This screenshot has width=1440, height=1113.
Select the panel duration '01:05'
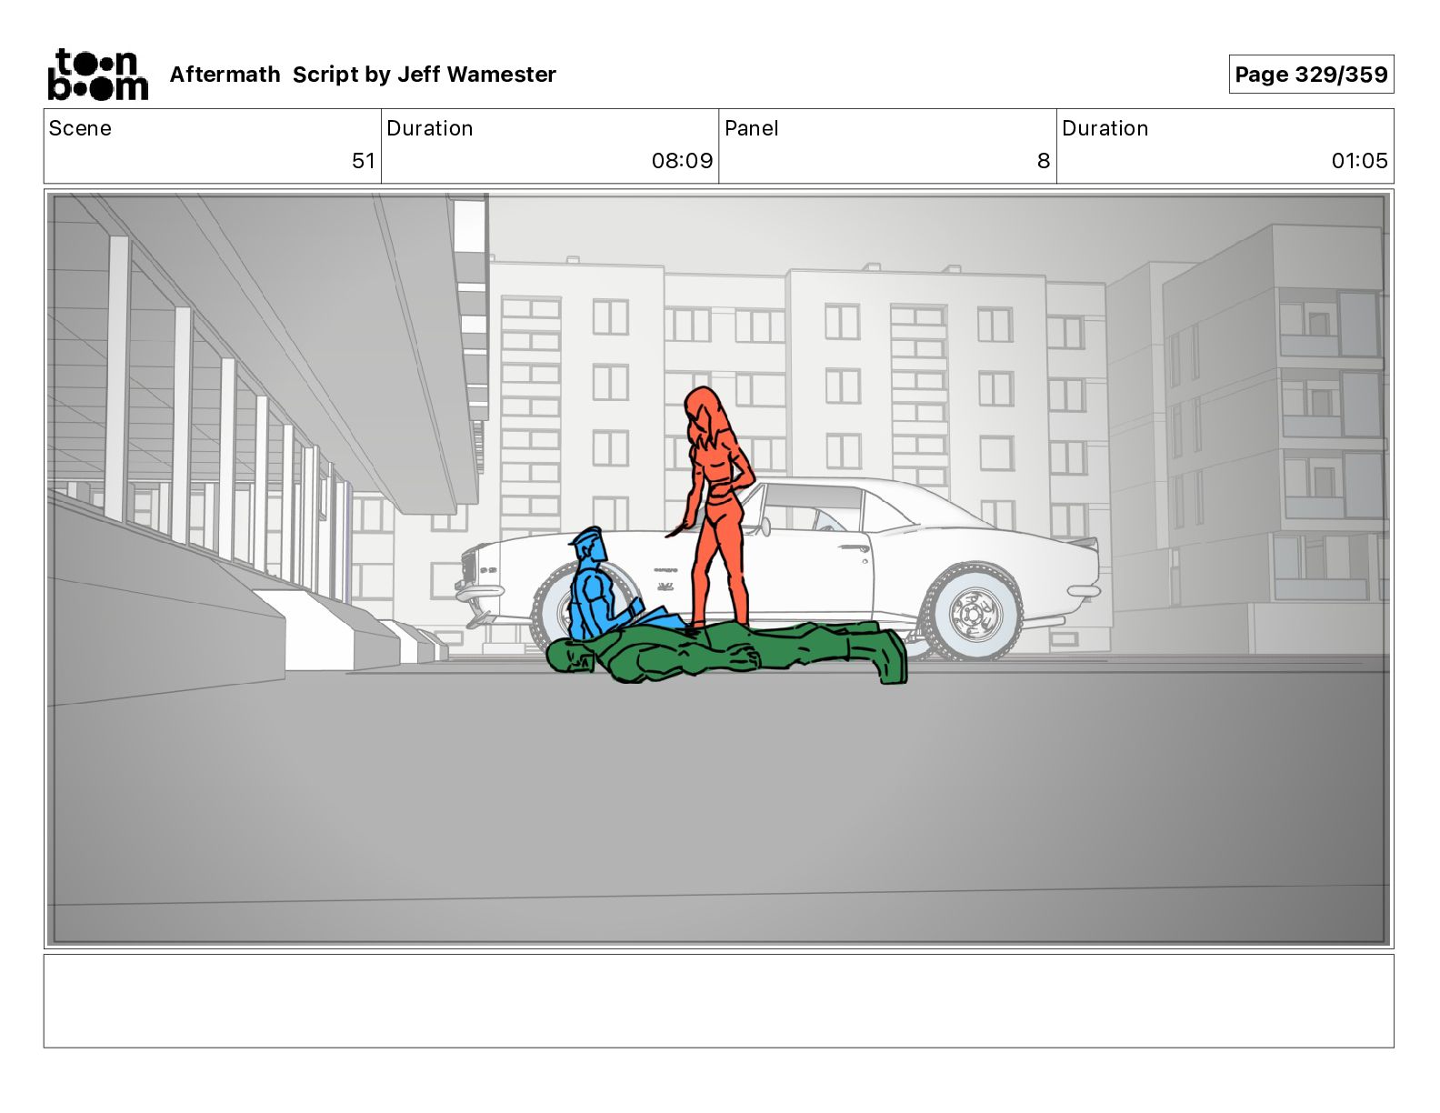point(1359,161)
